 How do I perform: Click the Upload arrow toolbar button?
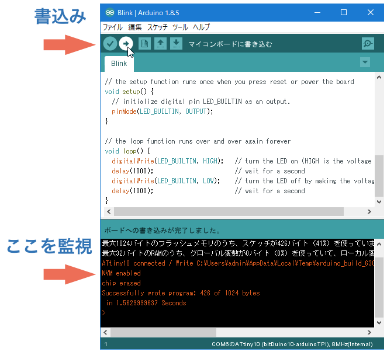126,44
